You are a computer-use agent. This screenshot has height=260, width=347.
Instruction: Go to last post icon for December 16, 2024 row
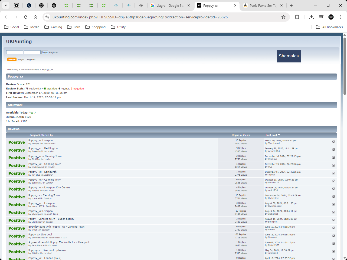333,158
